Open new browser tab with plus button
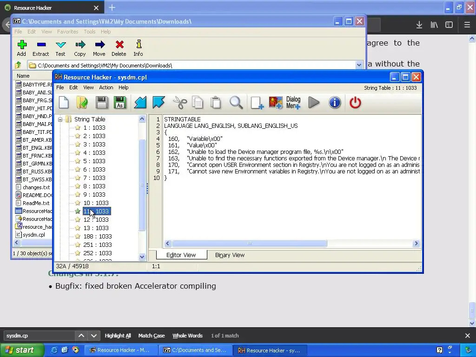 pos(112,7)
